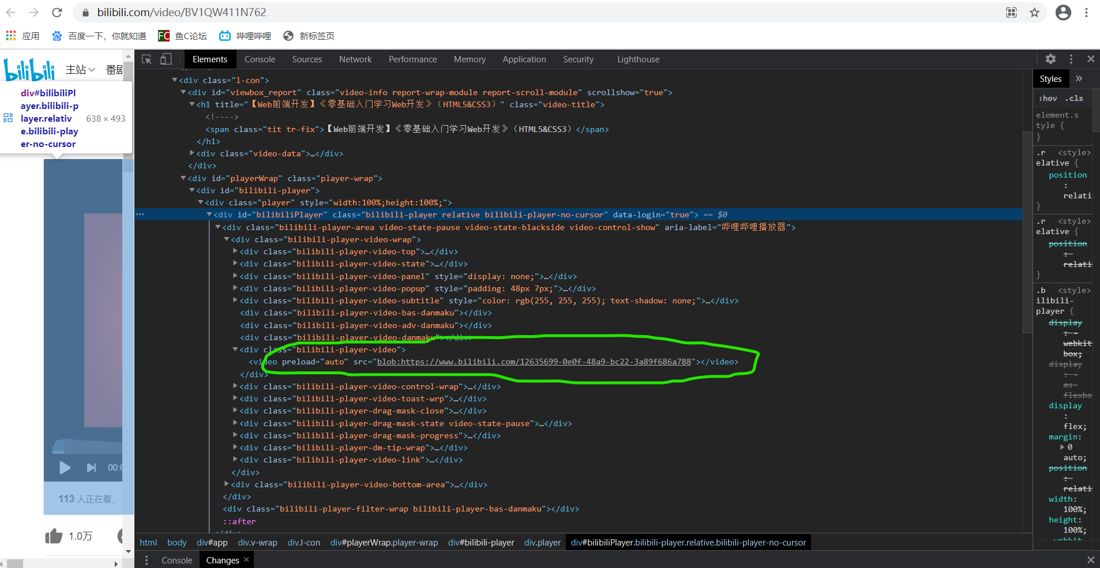The height and width of the screenshot is (568, 1100).
Task: Click the address bar URL field
Action: coord(536,12)
